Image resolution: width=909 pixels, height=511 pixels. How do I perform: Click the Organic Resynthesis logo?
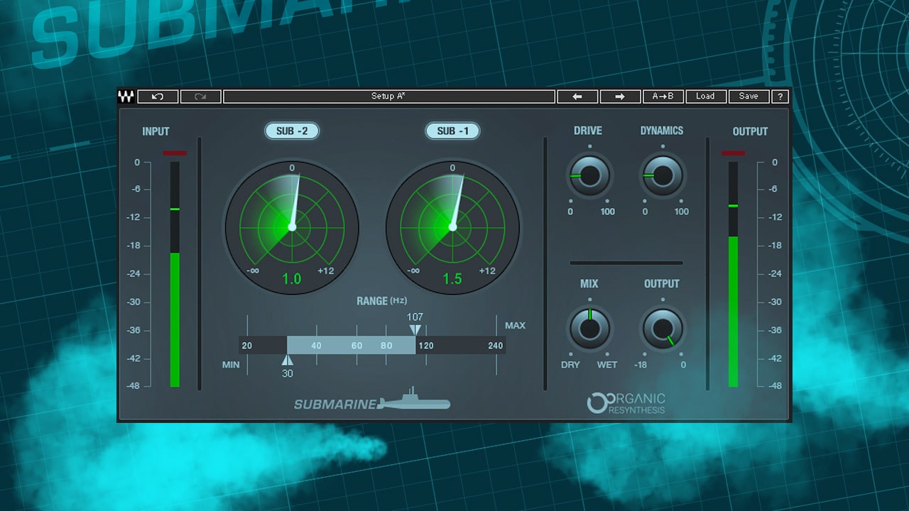click(626, 402)
